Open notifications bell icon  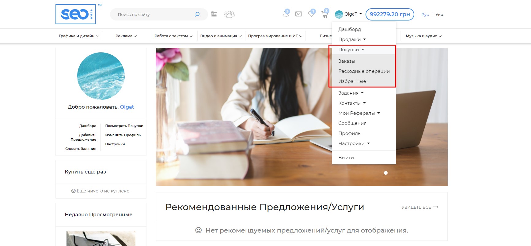(286, 14)
